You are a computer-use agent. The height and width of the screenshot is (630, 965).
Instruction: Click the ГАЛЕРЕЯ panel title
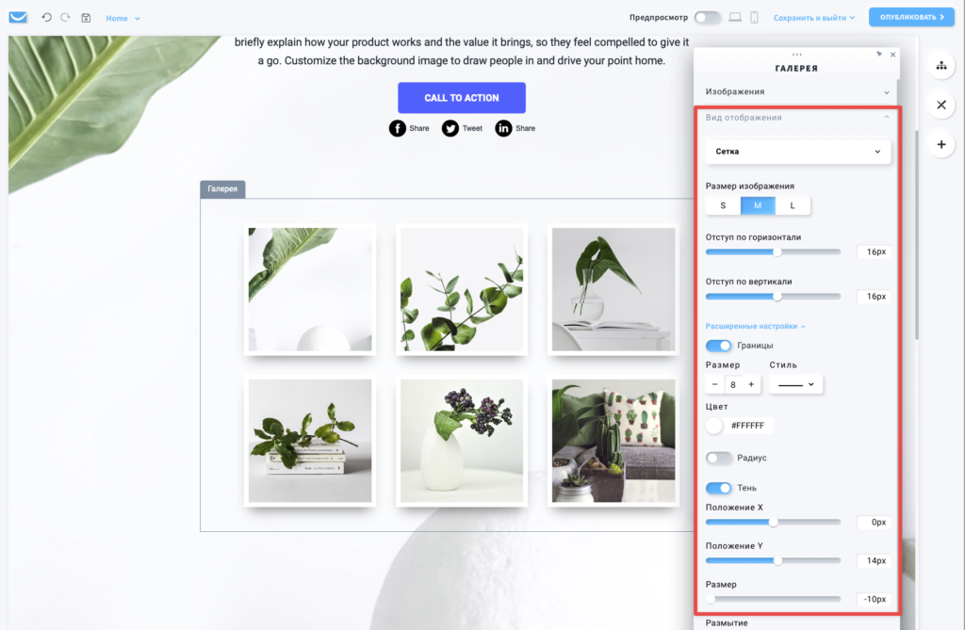(796, 69)
